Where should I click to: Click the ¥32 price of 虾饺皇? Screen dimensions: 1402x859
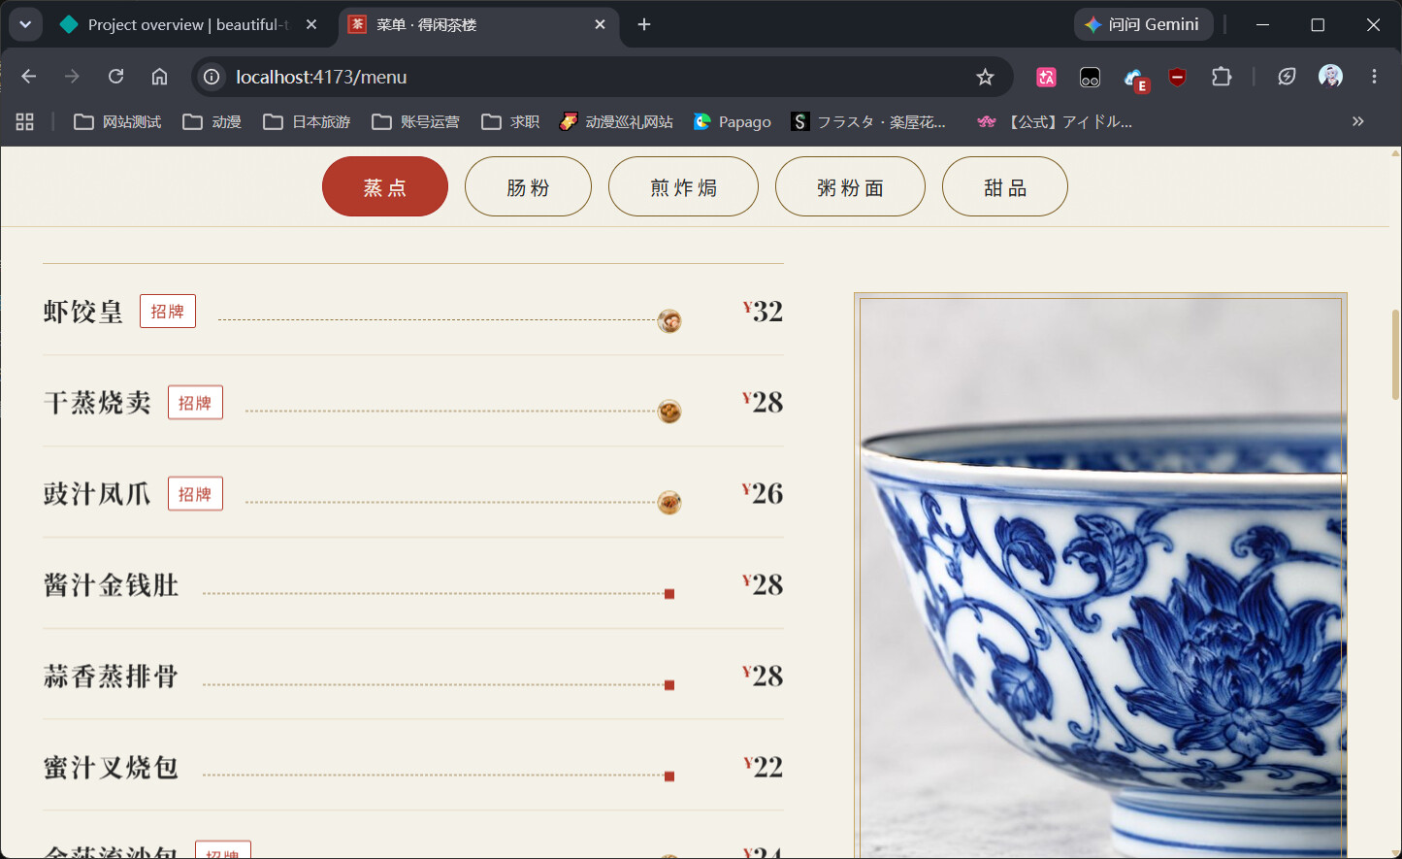click(x=763, y=312)
